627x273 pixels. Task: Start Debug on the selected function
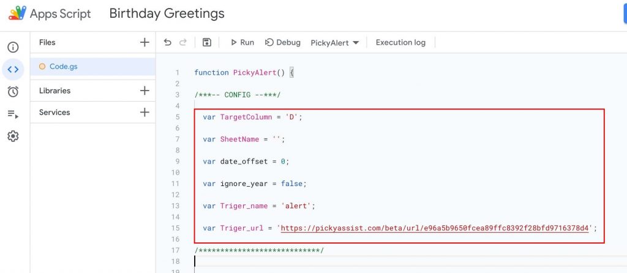pos(283,42)
